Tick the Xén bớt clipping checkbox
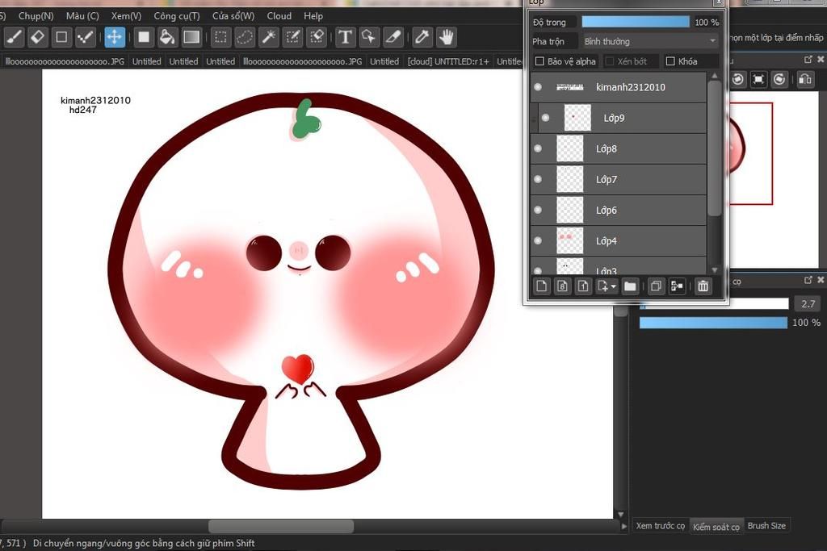This screenshot has height=551, width=827. pyautogui.click(x=610, y=61)
